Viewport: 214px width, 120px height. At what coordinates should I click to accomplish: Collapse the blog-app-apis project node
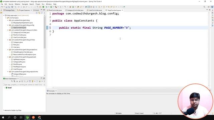pyautogui.click(x=4, y=15)
